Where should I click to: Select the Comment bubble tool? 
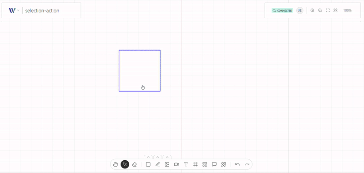[x=214, y=164]
